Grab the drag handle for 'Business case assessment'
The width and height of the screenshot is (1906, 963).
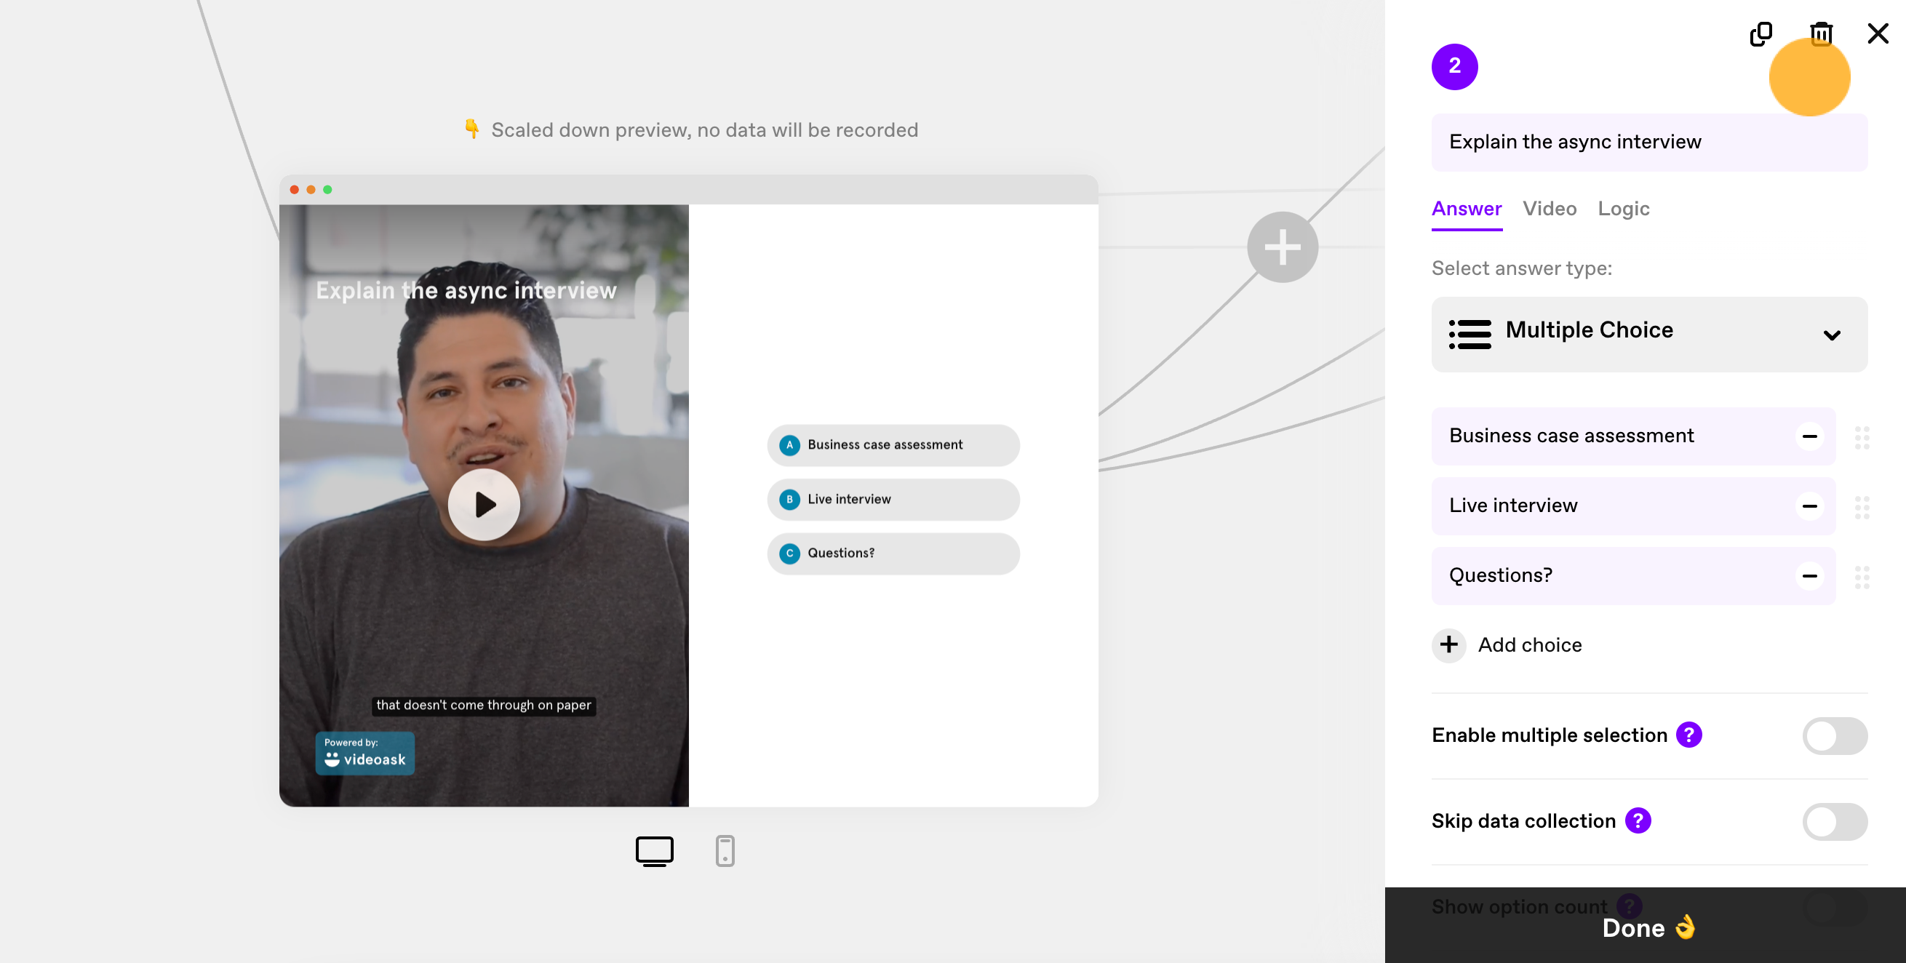click(x=1861, y=437)
